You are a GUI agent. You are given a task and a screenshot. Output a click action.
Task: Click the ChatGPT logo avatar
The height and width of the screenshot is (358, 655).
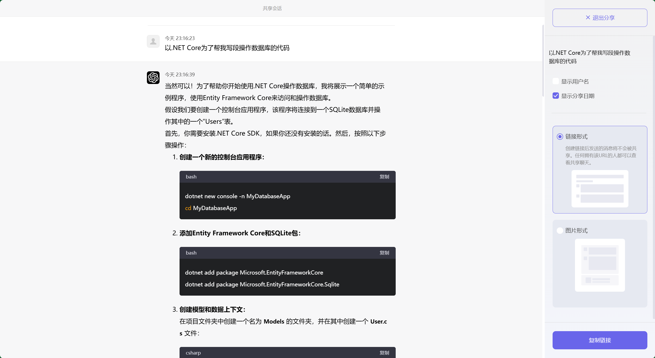tap(153, 78)
